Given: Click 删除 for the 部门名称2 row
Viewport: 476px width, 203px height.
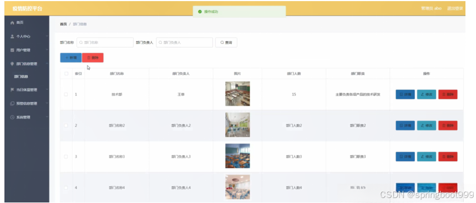Looking at the screenshot, I should coord(448,125).
